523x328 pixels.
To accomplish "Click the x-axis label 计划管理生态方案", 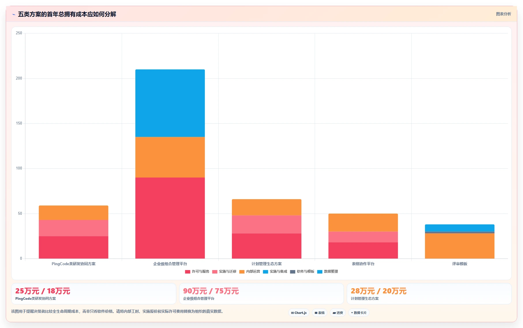I will (267, 264).
